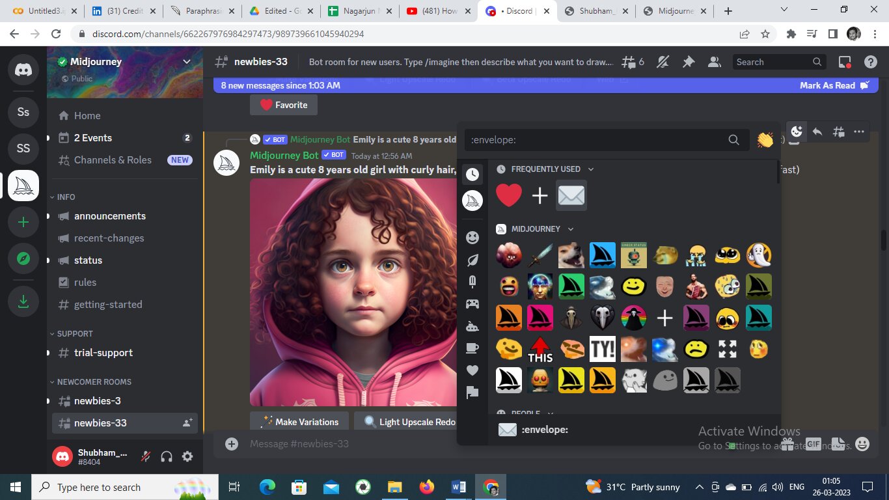Open the pinned messages icon
This screenshot has width=889, height=500.
coord(688,62)
